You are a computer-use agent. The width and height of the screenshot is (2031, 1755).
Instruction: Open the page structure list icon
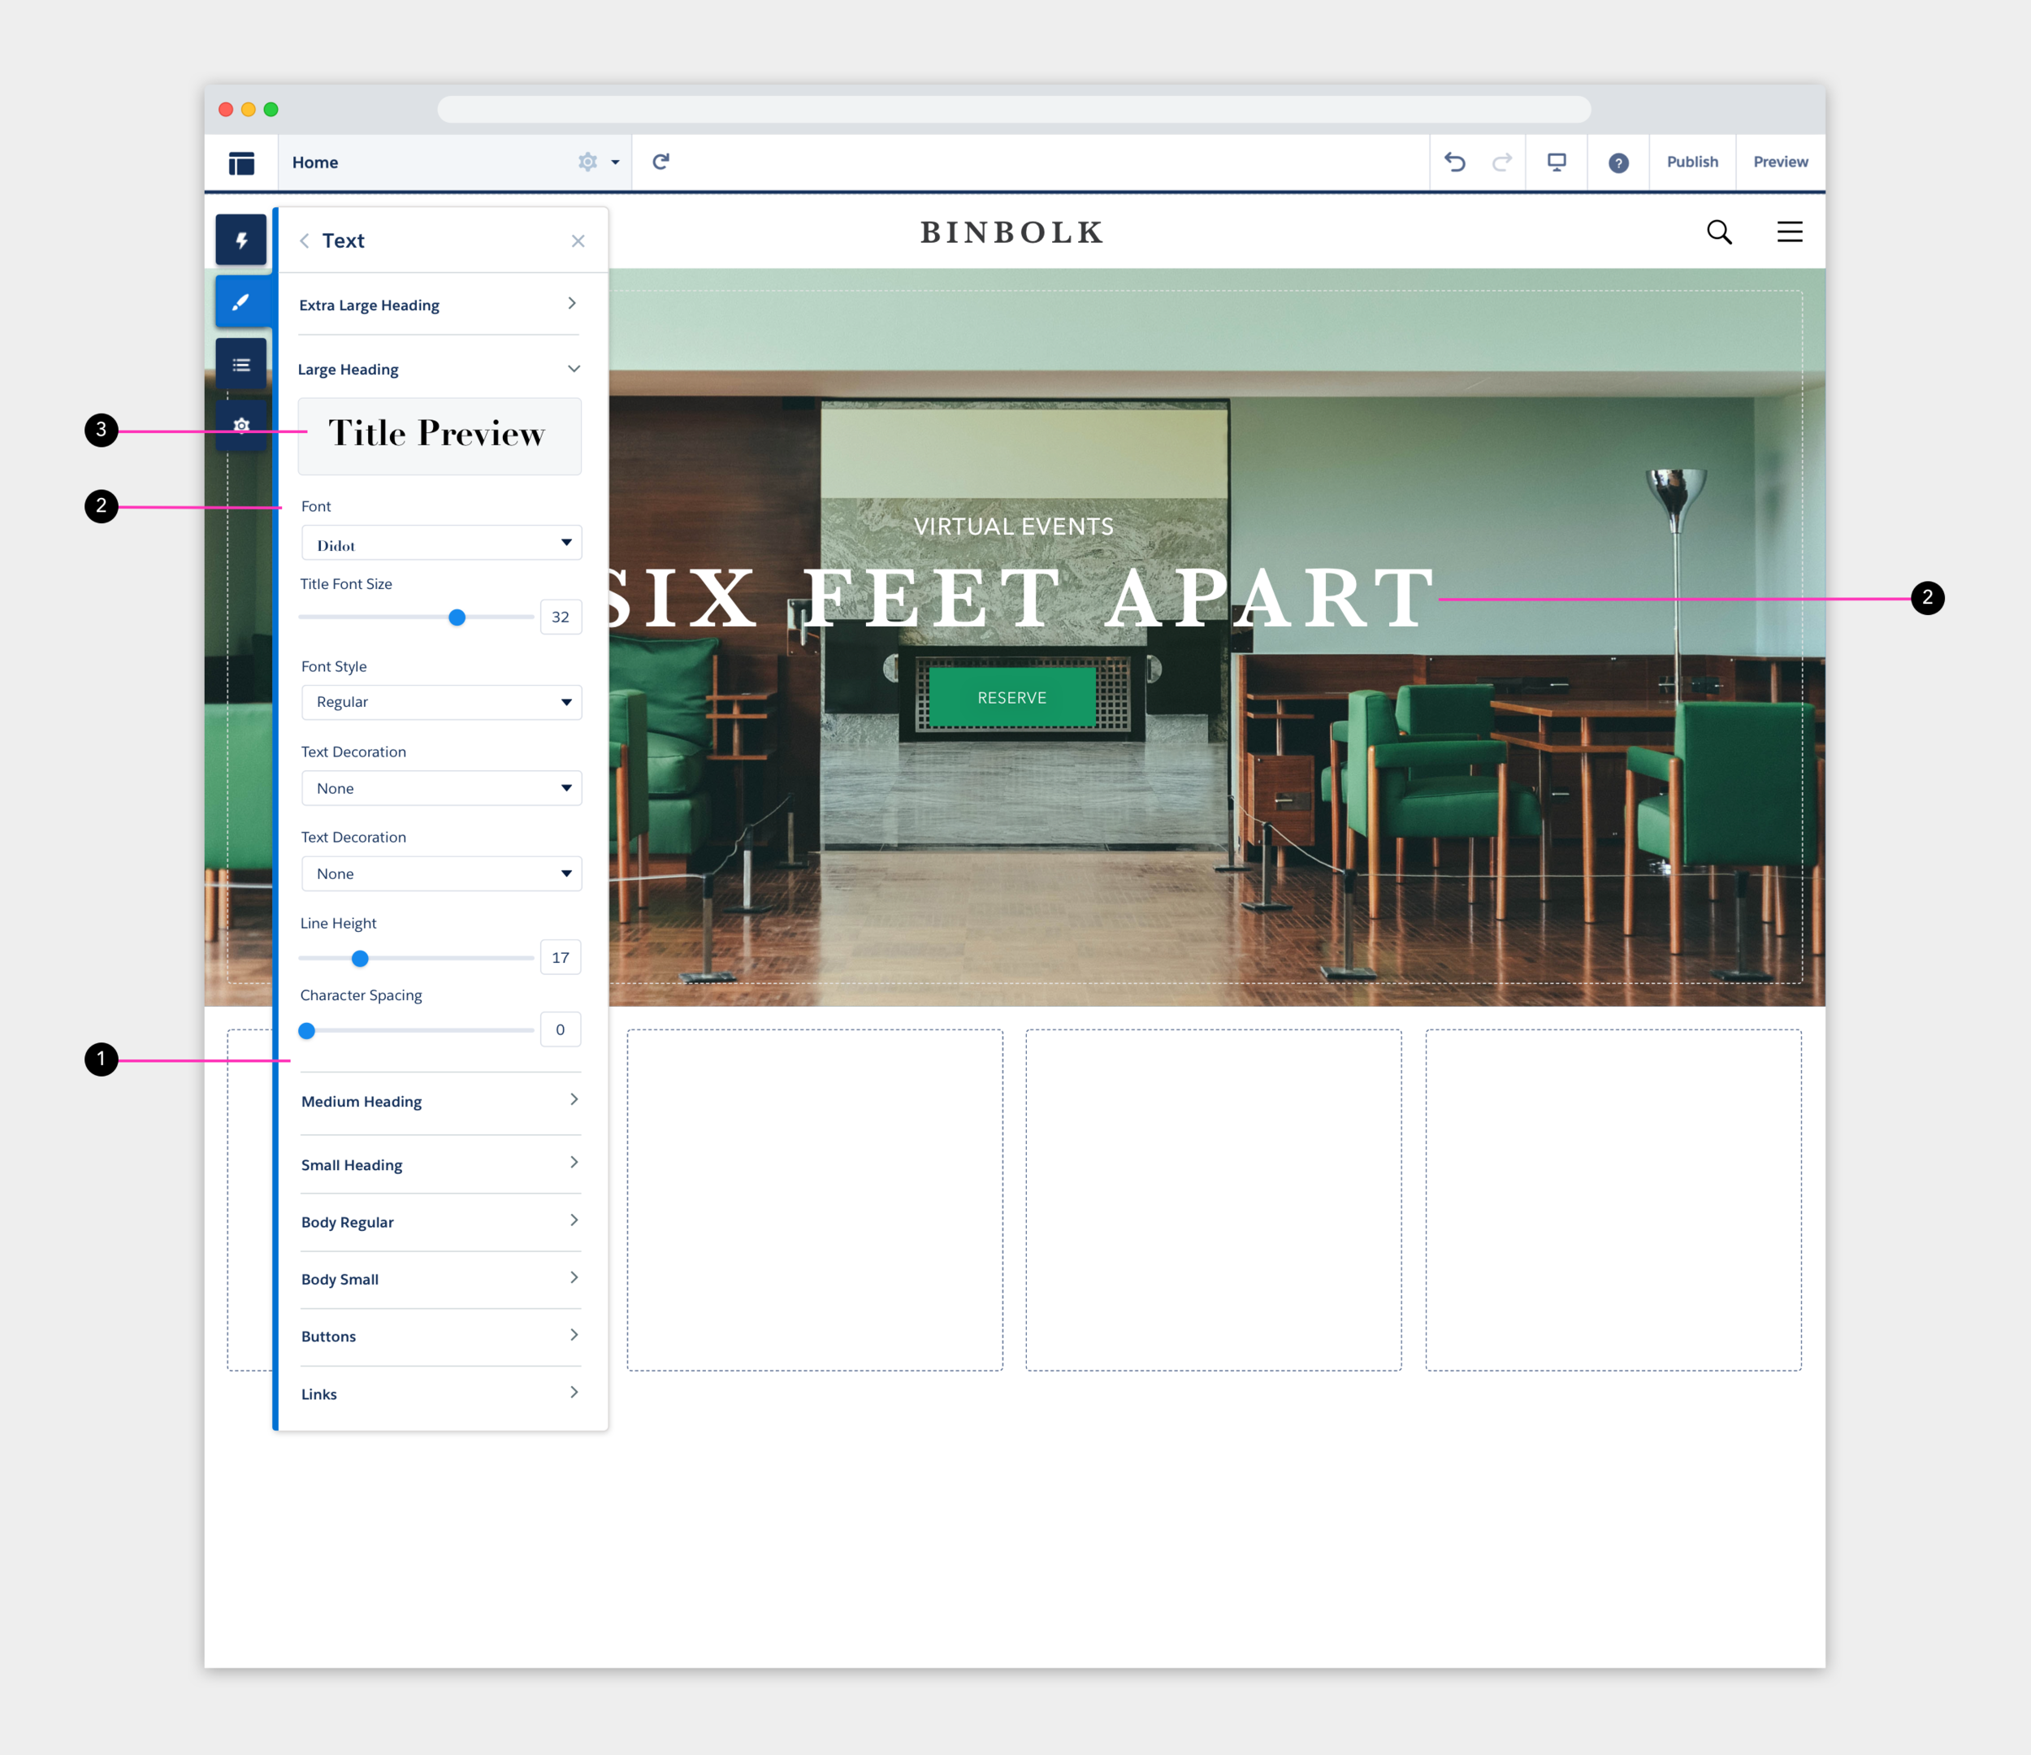pyautogui.click(x=241, y=365)
